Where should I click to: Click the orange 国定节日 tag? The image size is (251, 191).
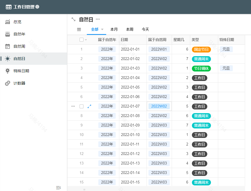click(x=201, y=49)
